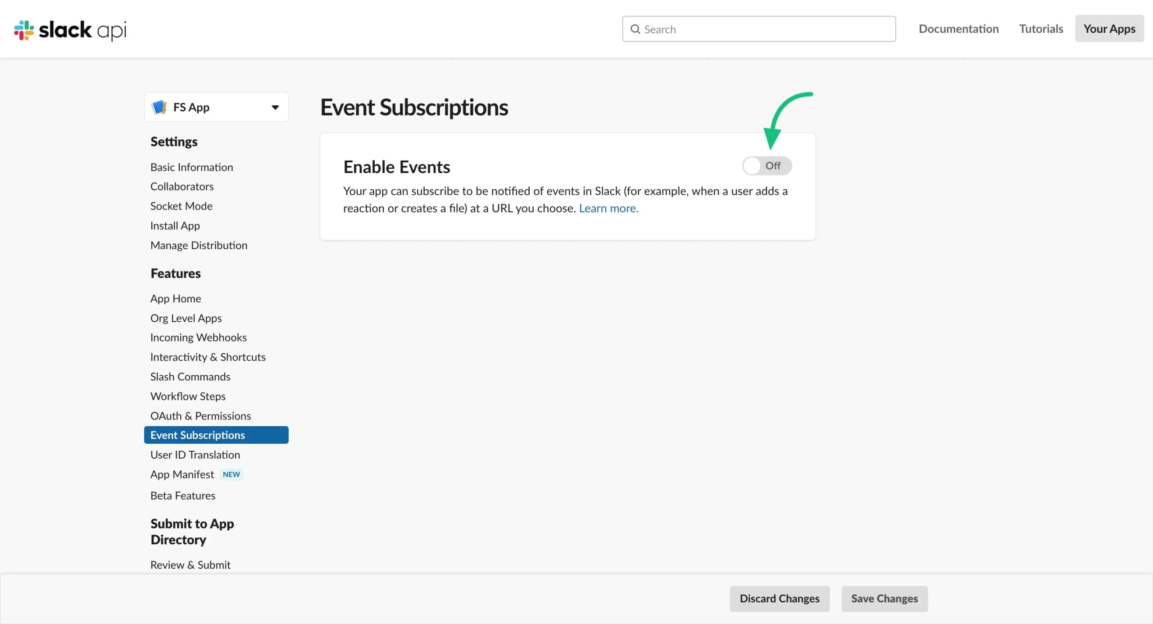Select the Documentation menu item
This screenshot has width=1153, height=624.
pyautogui.click(x=959, y=28)
